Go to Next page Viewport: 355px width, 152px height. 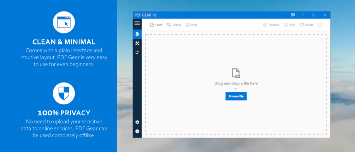[x=290, y=25]
